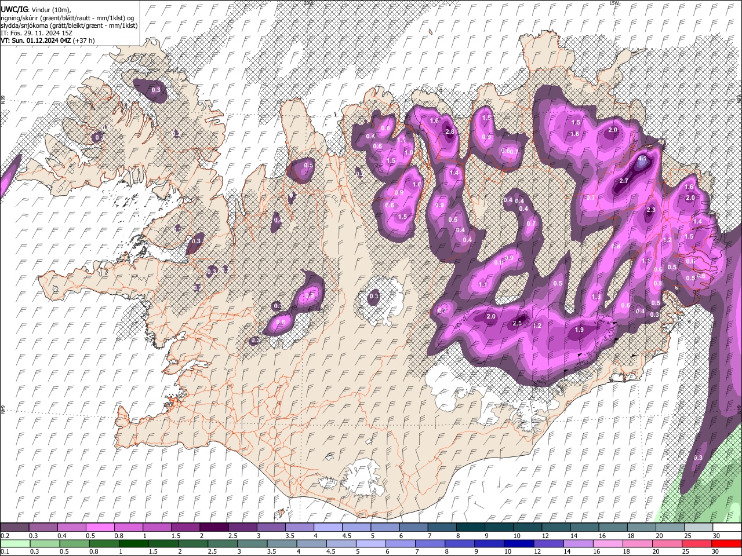Select lower legend green swatch starting at 2

point(193,543)
